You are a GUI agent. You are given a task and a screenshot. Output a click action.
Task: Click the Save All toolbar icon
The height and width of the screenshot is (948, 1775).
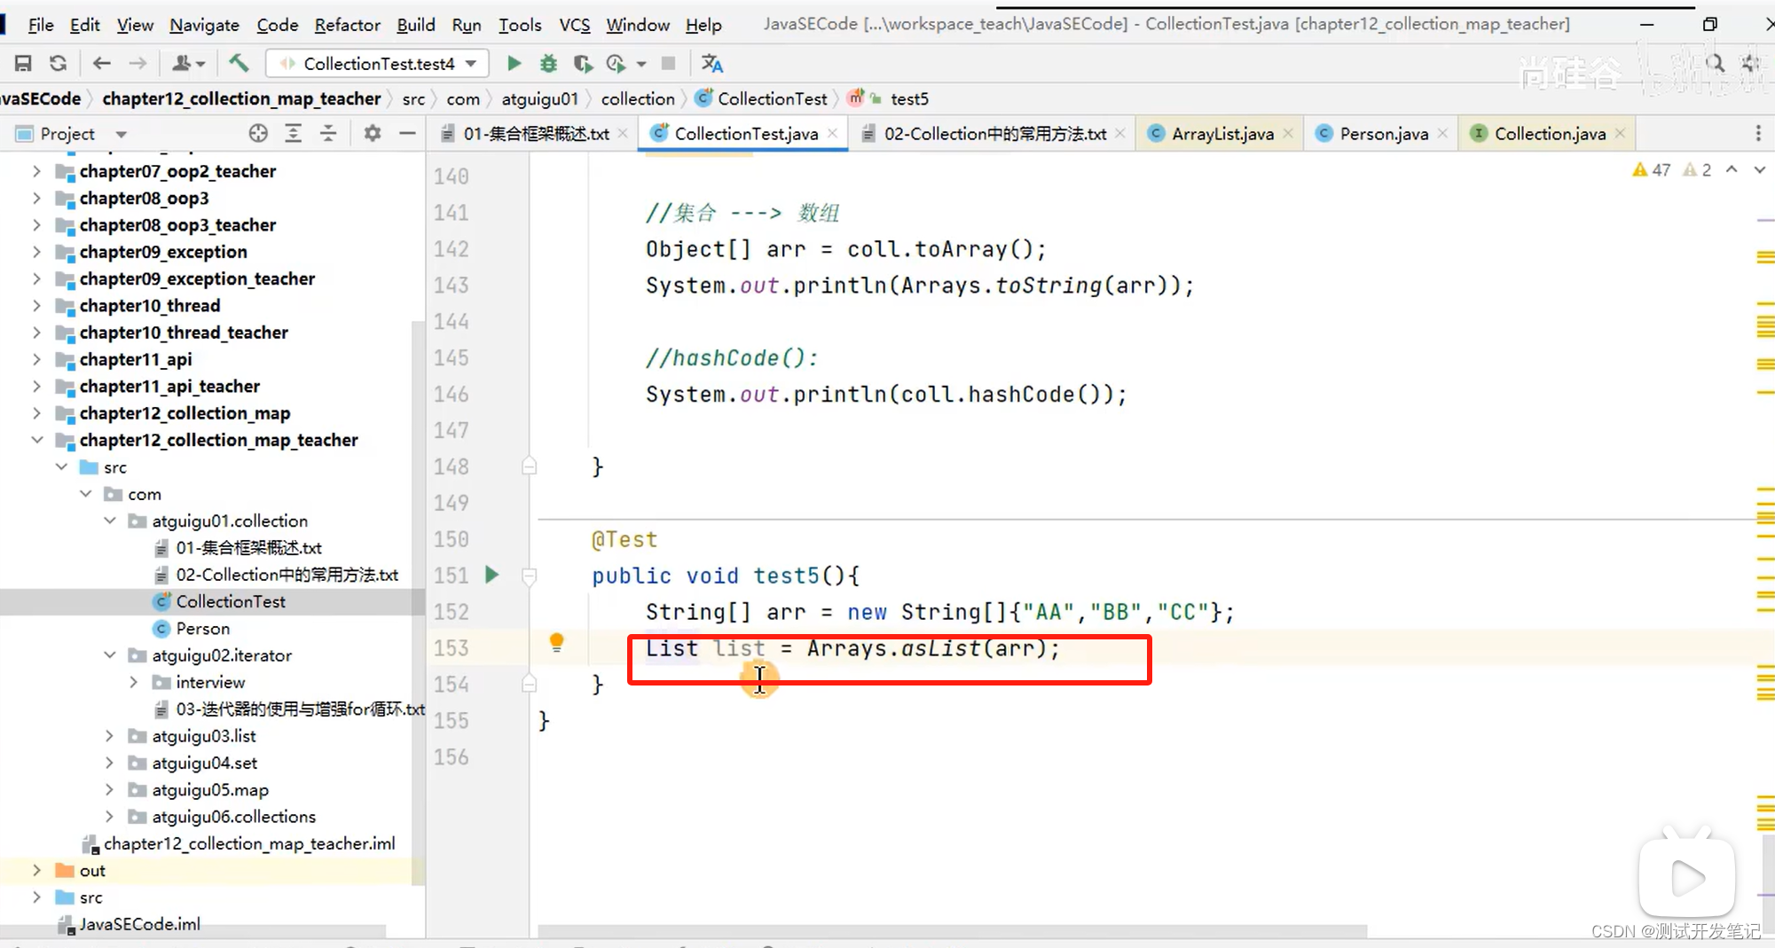click(23, 63)
